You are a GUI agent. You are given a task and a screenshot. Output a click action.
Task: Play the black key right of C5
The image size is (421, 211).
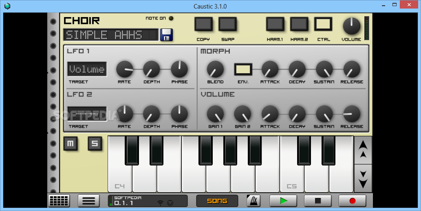tap(304, 150)
